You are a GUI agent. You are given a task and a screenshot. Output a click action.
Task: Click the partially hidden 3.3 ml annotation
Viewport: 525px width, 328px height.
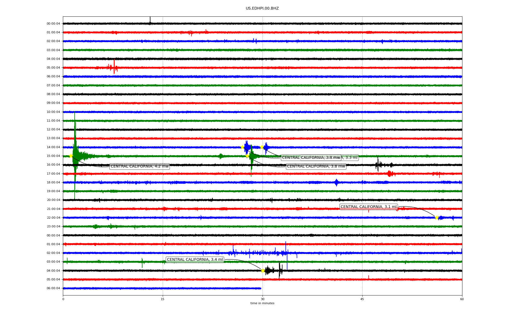pyautogui.click(x=351, y=158)
